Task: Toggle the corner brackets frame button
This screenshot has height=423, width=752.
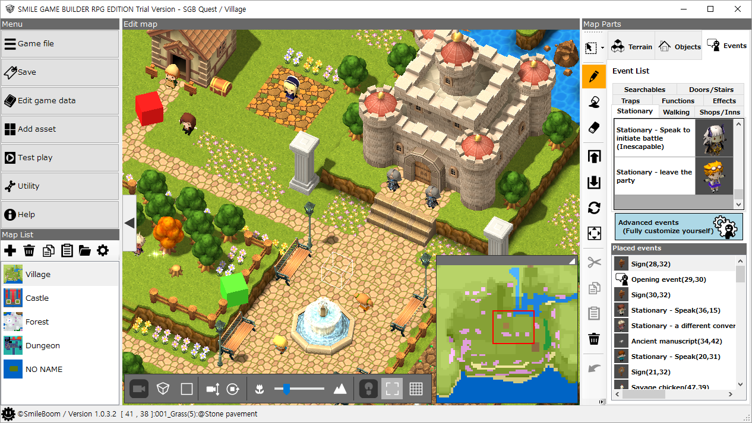Action: click(392, 389)
